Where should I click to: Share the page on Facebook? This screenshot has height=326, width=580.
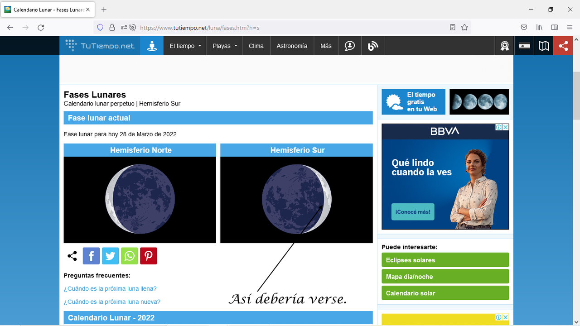[91, 256]
